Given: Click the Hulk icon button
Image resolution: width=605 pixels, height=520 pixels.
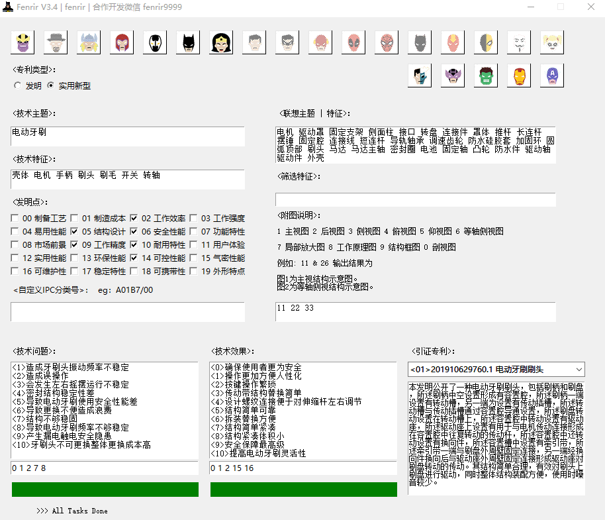Looking at the screenshot, I should tap(486, 76).
